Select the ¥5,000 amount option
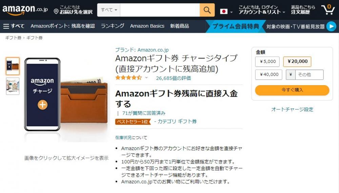 (267, 62)
